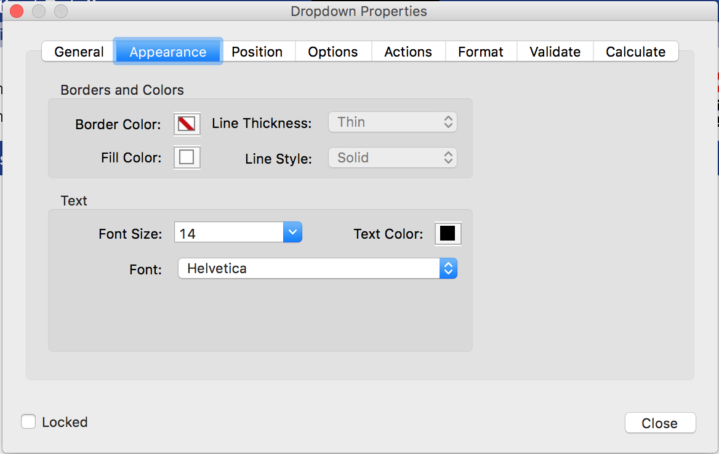This screenshot has height=454, width=719.
Task: Change the Border Color swatch
Action: click(187, 124)
